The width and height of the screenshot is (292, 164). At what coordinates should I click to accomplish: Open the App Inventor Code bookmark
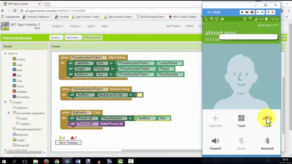coord(86,17)
